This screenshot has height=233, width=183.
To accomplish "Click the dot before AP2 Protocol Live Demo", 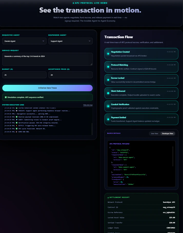I will point(73,3).
